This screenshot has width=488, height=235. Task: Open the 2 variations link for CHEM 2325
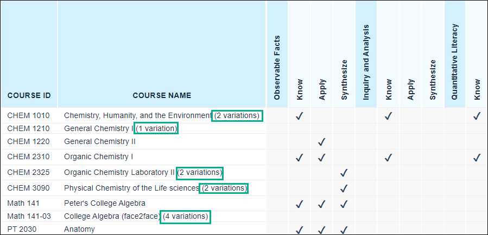pos(200,173)
